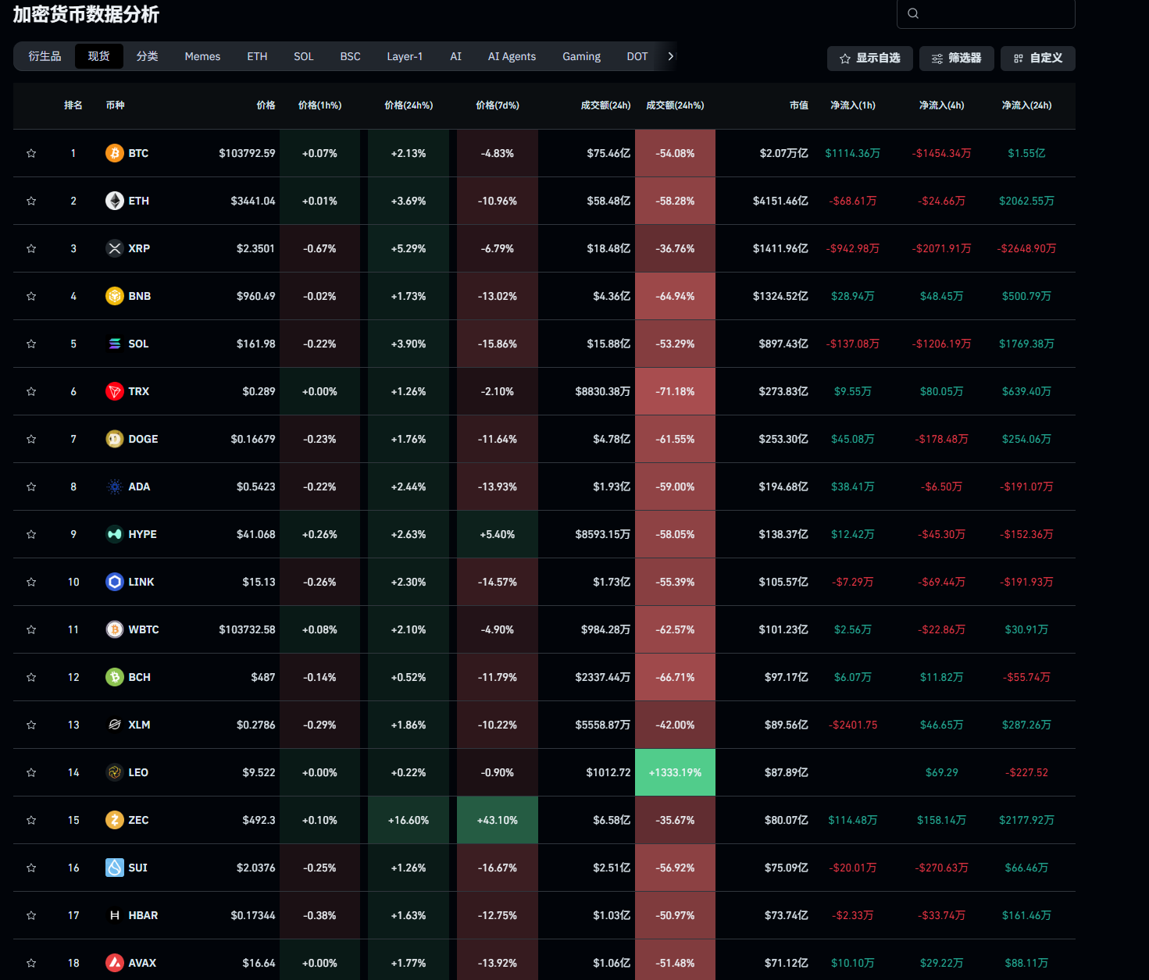The width and height of the screenshot is (1149, 980).
Task: Star the HYPE row as favorite
Action: 31,534
